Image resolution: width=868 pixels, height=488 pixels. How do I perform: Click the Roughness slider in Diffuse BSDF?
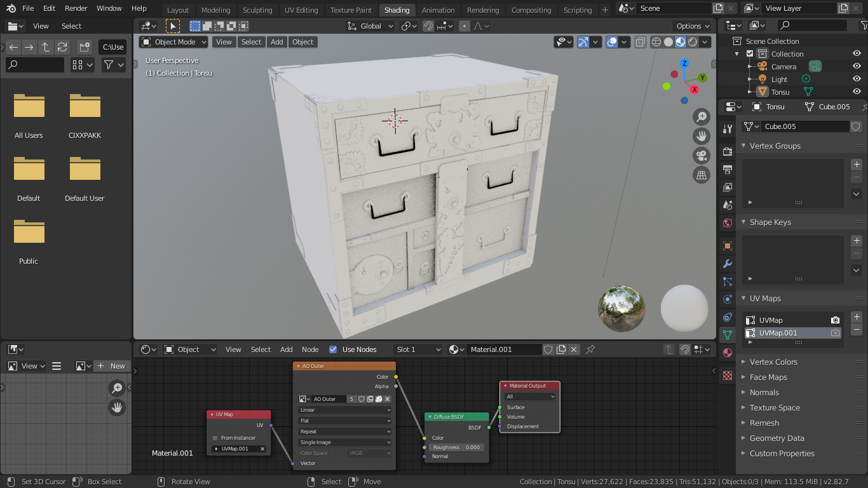[x=456, y=447]
